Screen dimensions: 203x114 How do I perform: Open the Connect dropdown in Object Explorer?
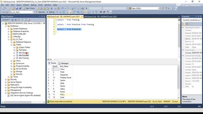[x=6, y=20]
